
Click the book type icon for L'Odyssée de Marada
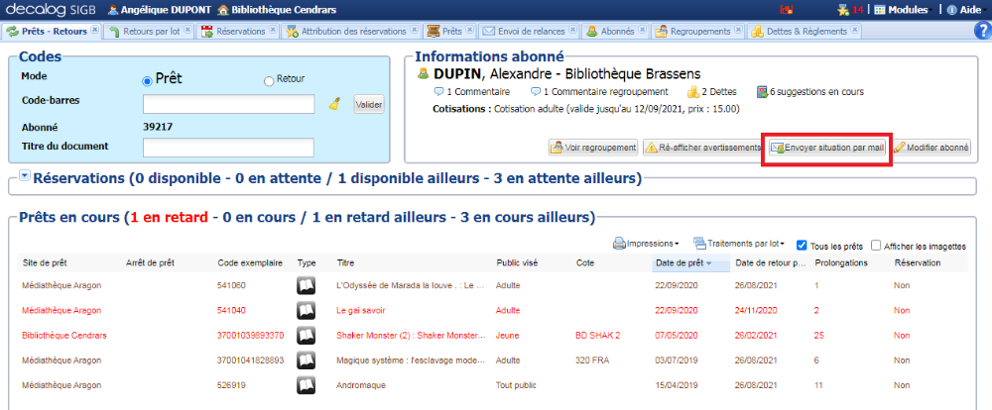[x=307, y=285]
